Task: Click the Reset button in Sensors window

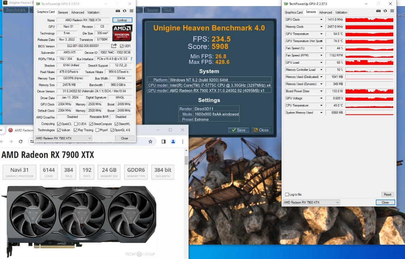Action: [388, 194]
